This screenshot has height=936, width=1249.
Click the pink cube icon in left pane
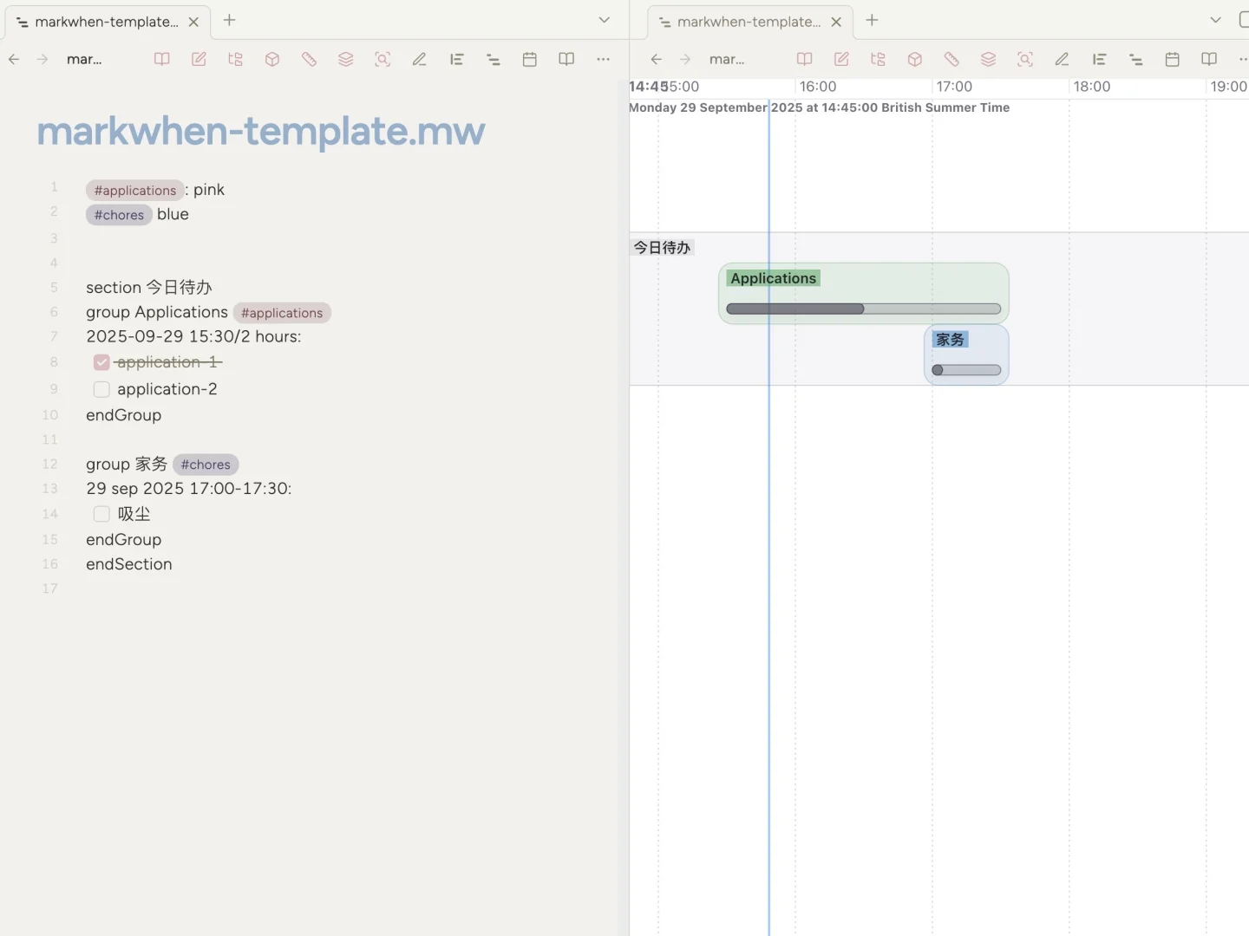point(272,59)
